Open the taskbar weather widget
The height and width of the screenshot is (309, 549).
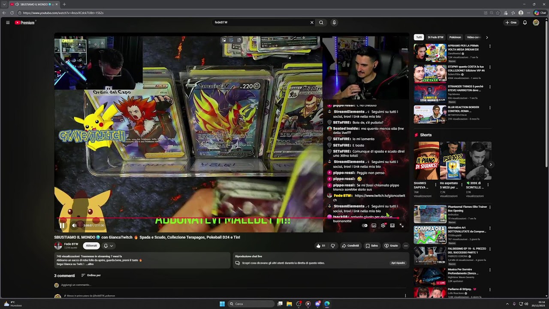[13, 304]
